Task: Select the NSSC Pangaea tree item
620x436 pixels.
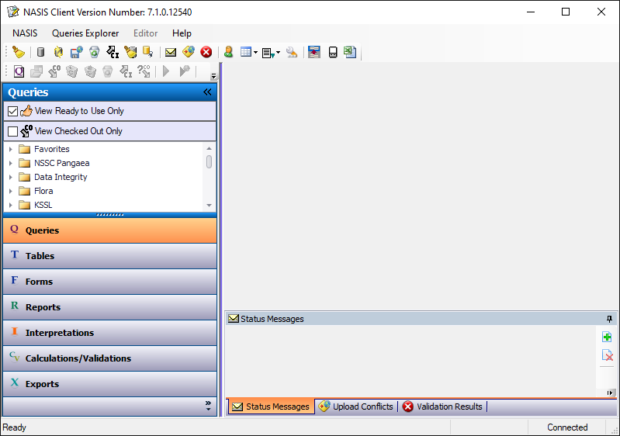Action: 61,163
